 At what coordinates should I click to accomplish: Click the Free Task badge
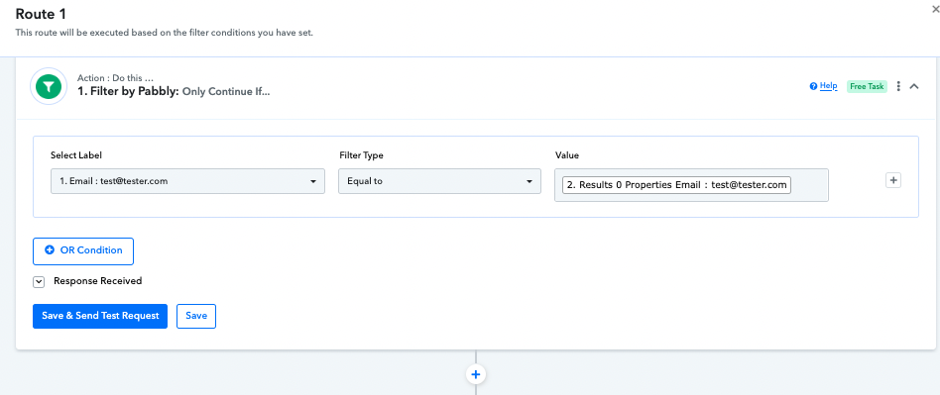867,86
